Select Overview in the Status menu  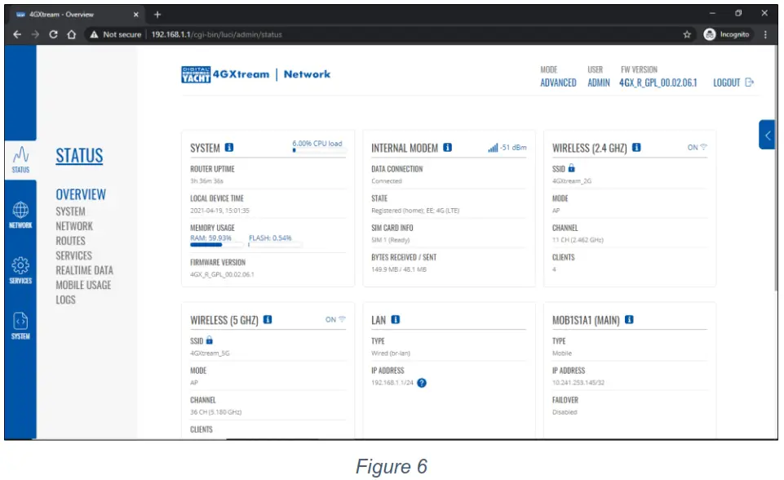81,194
